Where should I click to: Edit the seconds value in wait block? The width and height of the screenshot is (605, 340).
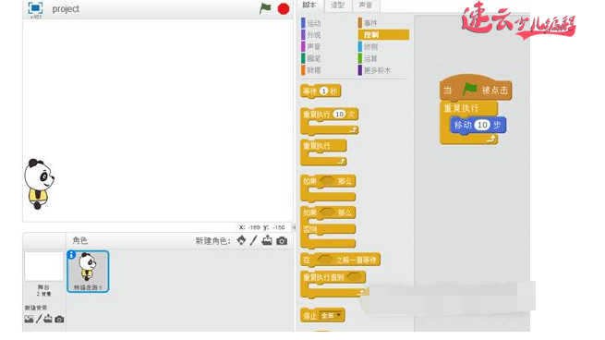coord(324,91)
